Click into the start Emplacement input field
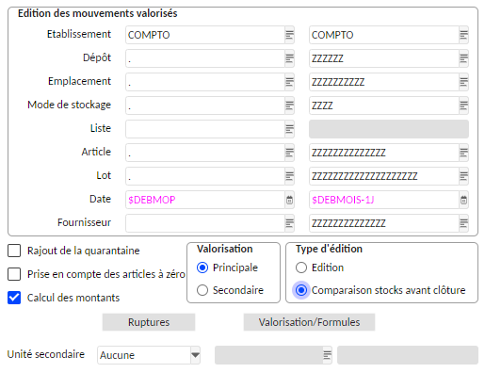The height and width of the screenshot is (373, 485). (x=205, y=82)
